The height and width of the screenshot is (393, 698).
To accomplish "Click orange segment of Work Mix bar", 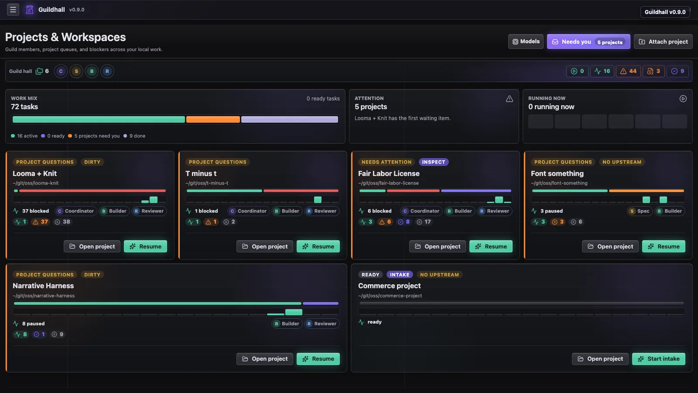I will (213, 119).
